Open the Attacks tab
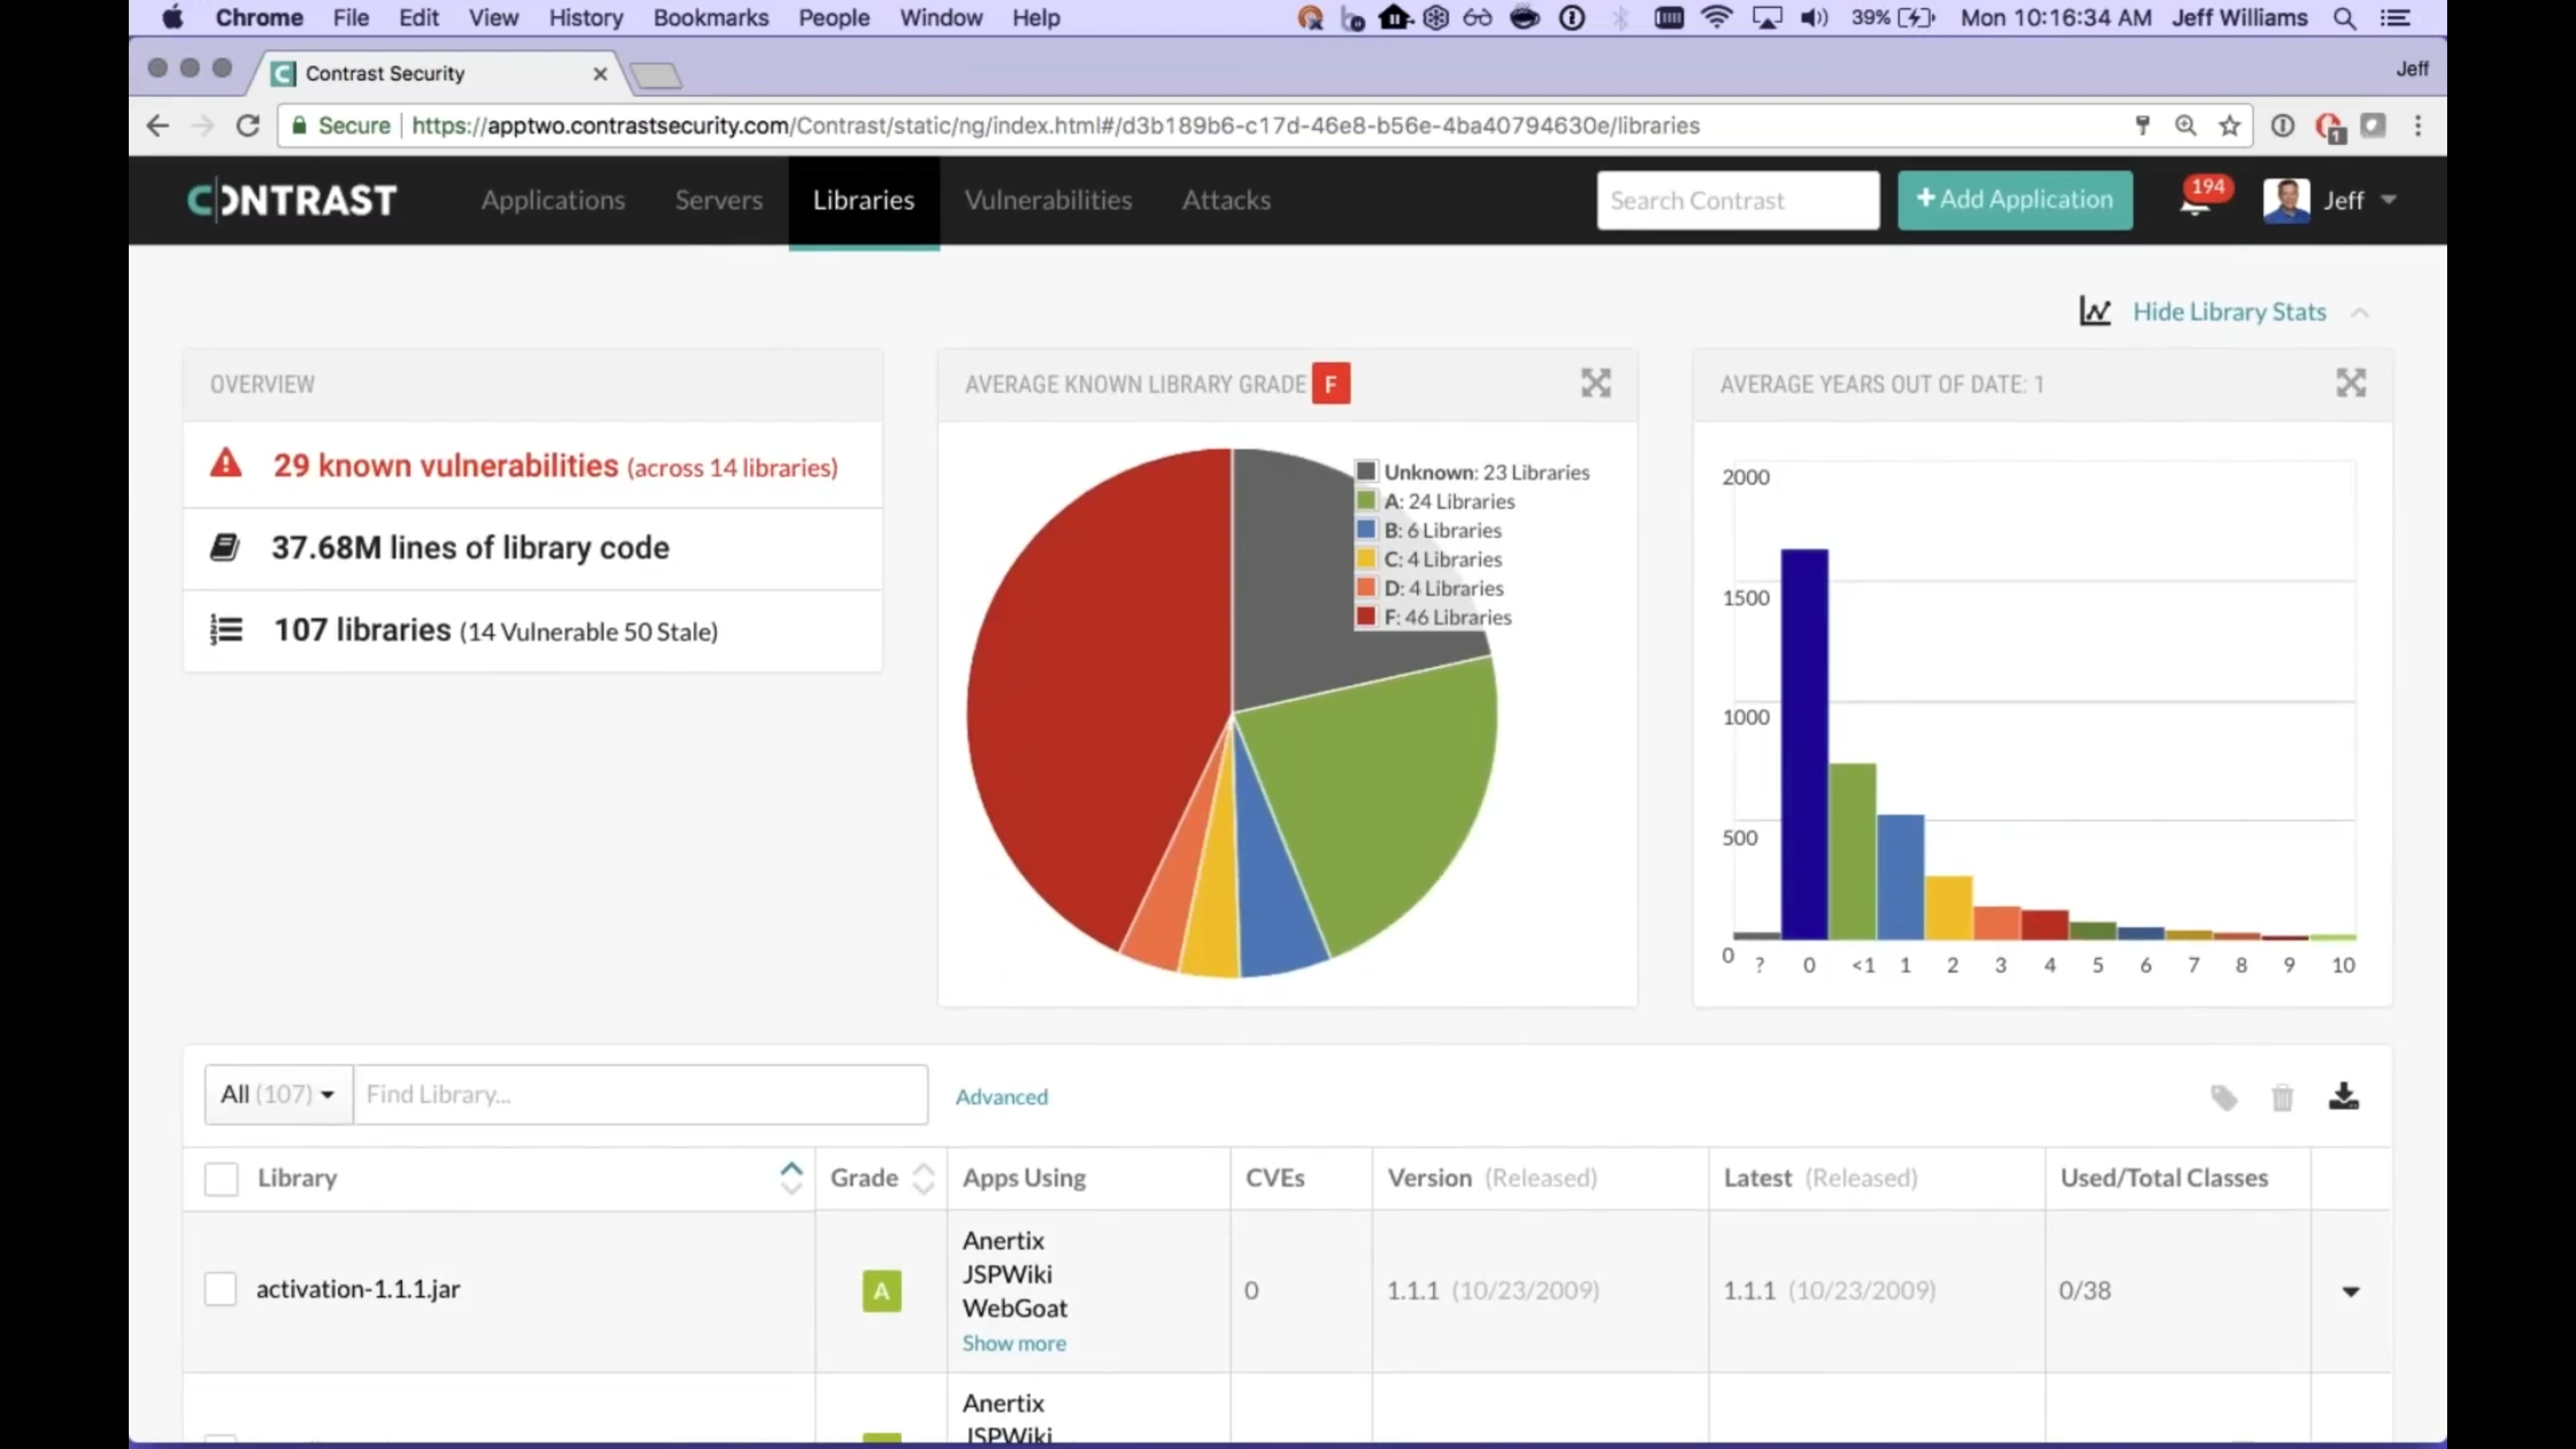Image resolution: width=2576 pixels, height=1449 pixels. click(1226, 200)
